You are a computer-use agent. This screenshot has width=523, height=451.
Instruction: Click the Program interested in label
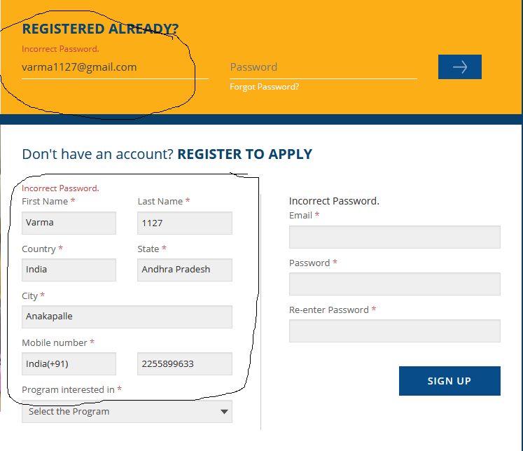coord(68,389)
